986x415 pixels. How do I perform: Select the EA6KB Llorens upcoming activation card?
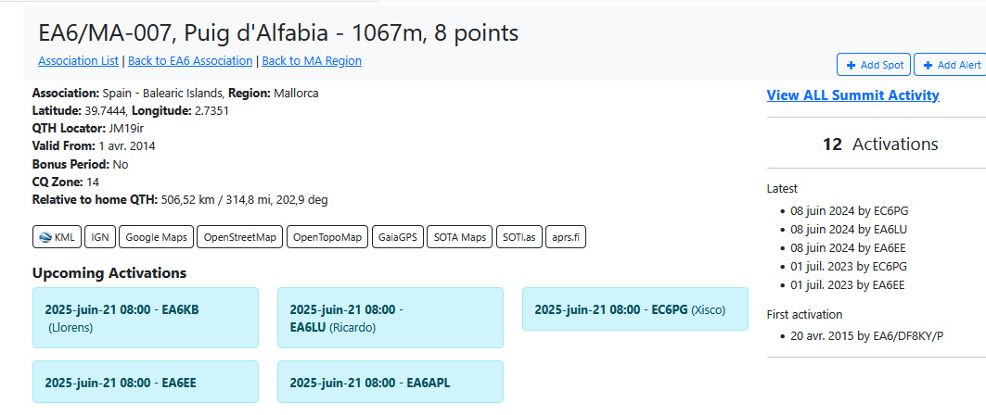[x=146, y=318]
